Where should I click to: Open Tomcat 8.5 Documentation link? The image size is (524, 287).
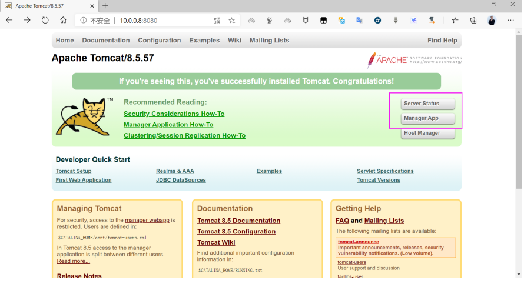(x=238, y=221)
